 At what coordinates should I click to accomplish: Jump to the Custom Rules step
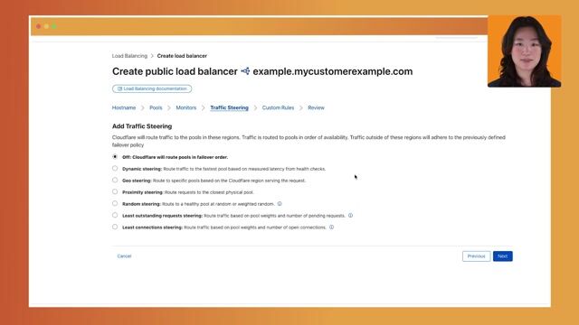click(278, 107)
